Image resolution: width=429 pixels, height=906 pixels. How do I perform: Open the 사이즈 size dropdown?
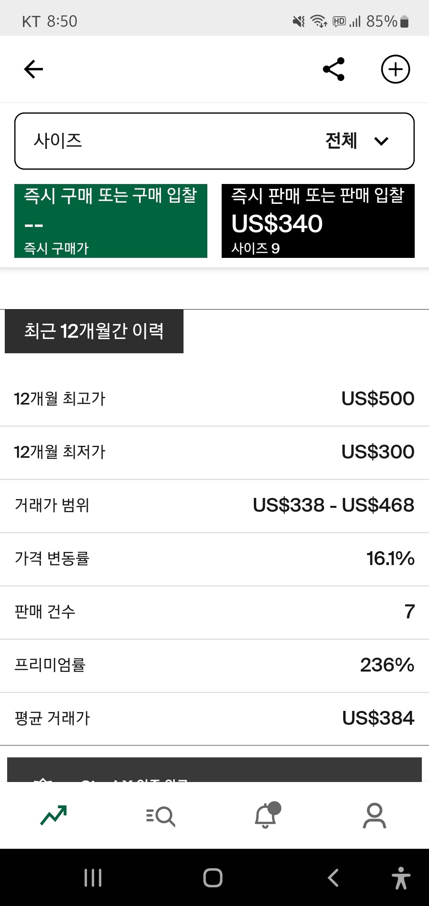pyautogui.click(x=214, y=141)
